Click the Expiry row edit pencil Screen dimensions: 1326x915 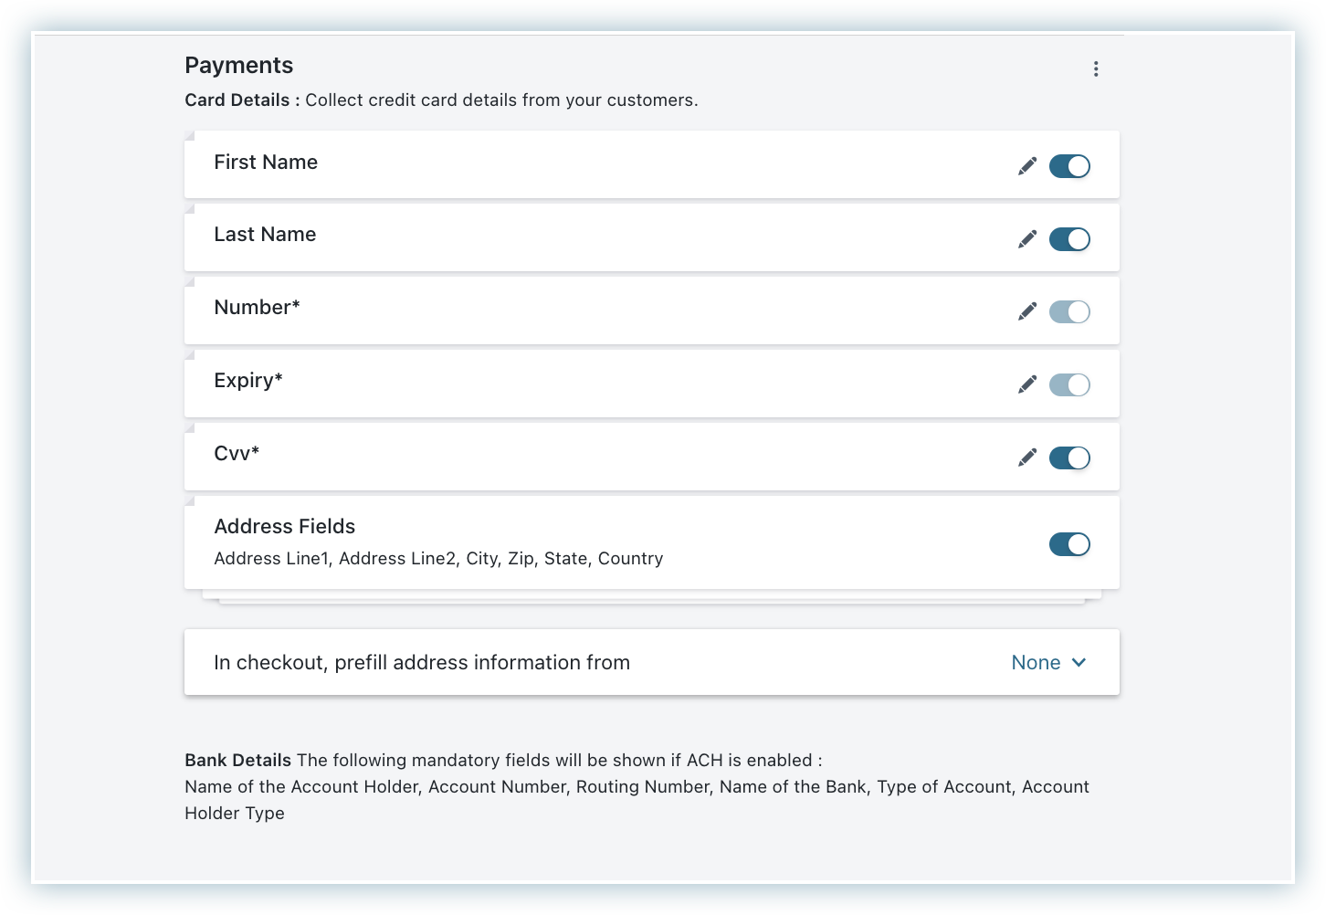(x=1027, y=385)
